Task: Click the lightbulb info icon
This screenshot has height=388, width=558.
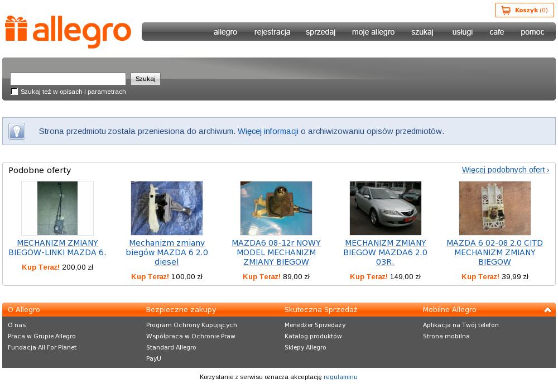Action: 17,131
